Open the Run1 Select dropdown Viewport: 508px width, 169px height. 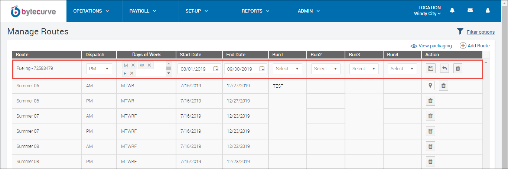tap(288, 69)
